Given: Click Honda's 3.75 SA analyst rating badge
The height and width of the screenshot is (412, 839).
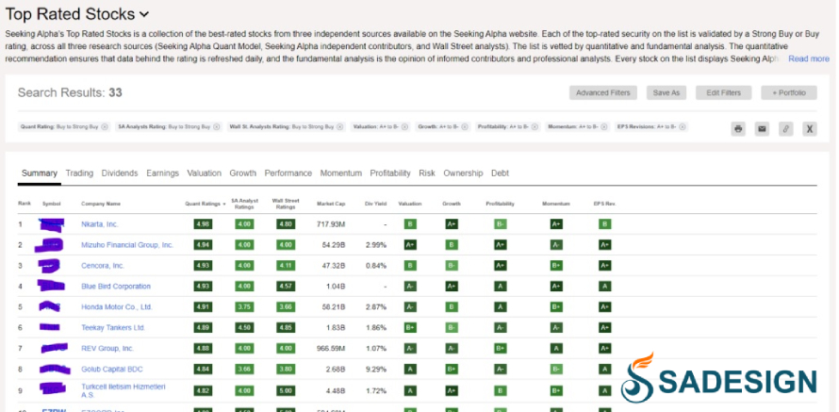Looking at the screenshot, I should (244, 307).
